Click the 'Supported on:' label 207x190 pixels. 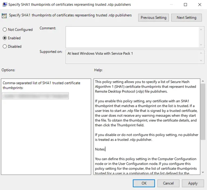tap(51, 52)
